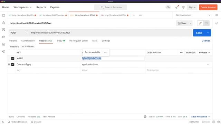Choose Set as variable
This screenshot has width=221, height=124.
point(93,52)
